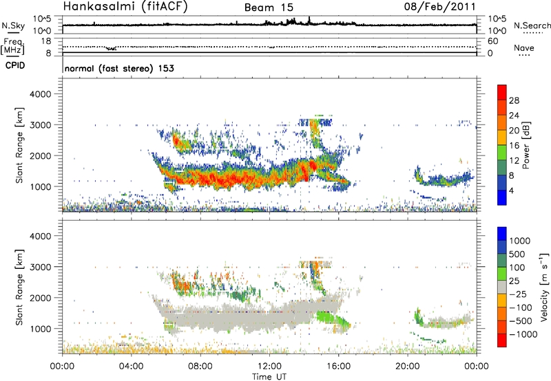Click the 'Power [dB]' color bar title
This screenshot has height=381, width=551.
pyautogui.click(x=526, y=145)
